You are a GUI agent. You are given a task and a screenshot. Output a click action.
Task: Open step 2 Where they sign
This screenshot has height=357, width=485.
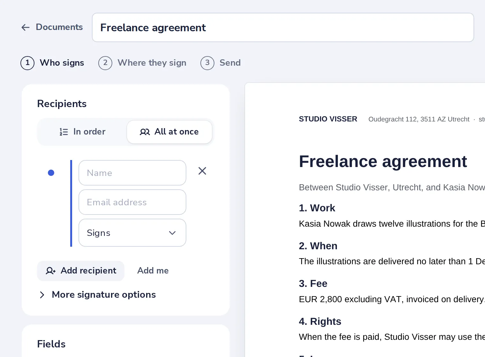coord(142,63)
